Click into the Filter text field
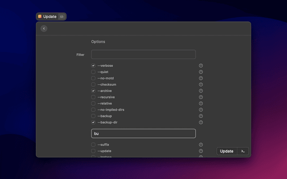 point(143,55)
